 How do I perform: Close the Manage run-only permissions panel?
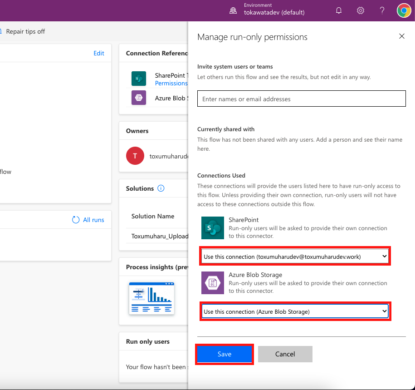pos(401,36)
